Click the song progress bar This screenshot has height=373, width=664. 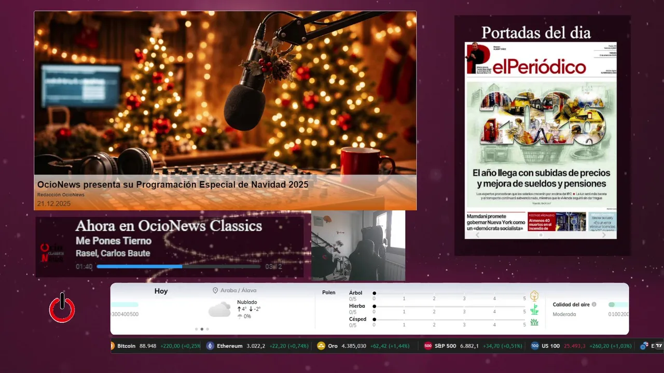tap(178, 266)
